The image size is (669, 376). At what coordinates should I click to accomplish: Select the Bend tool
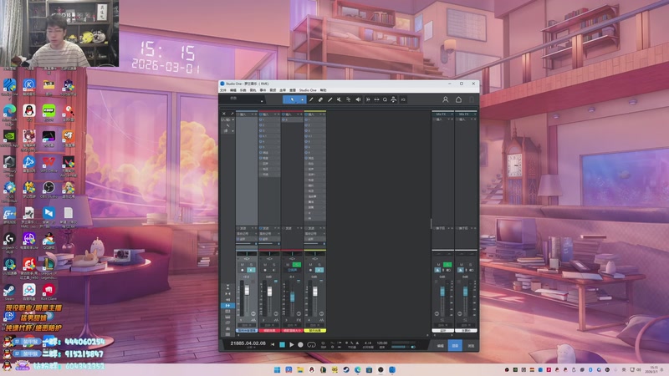point(349,99)
